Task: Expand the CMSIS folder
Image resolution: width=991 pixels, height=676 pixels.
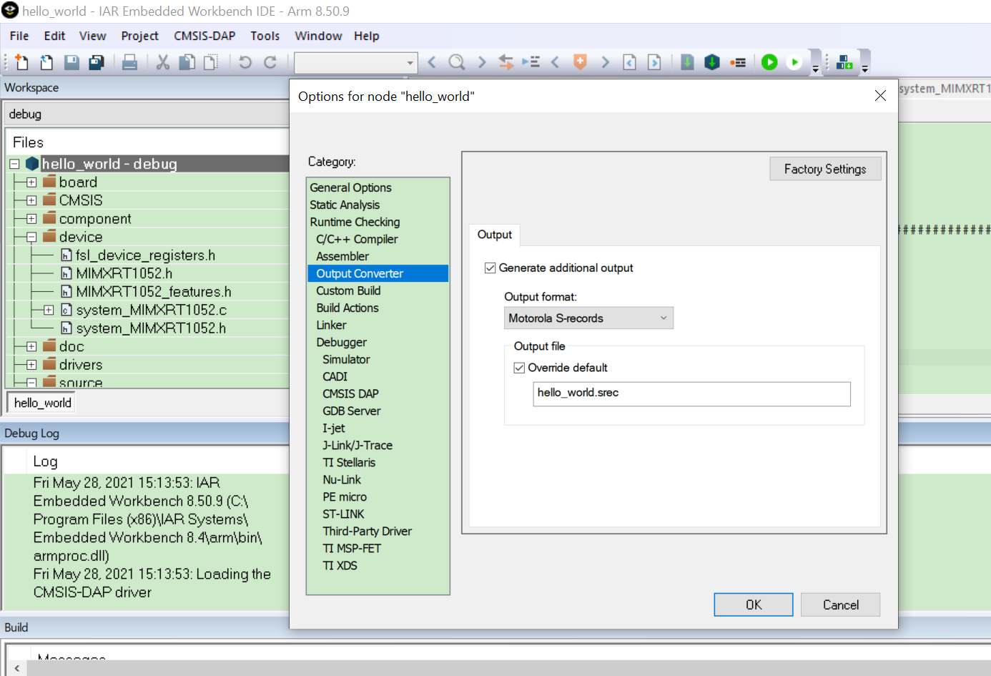Action: point(31,200)
